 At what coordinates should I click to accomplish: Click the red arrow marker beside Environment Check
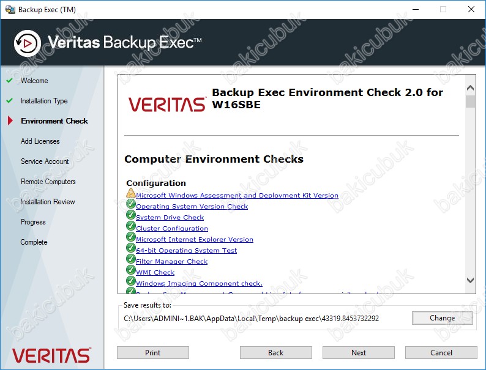10,120
